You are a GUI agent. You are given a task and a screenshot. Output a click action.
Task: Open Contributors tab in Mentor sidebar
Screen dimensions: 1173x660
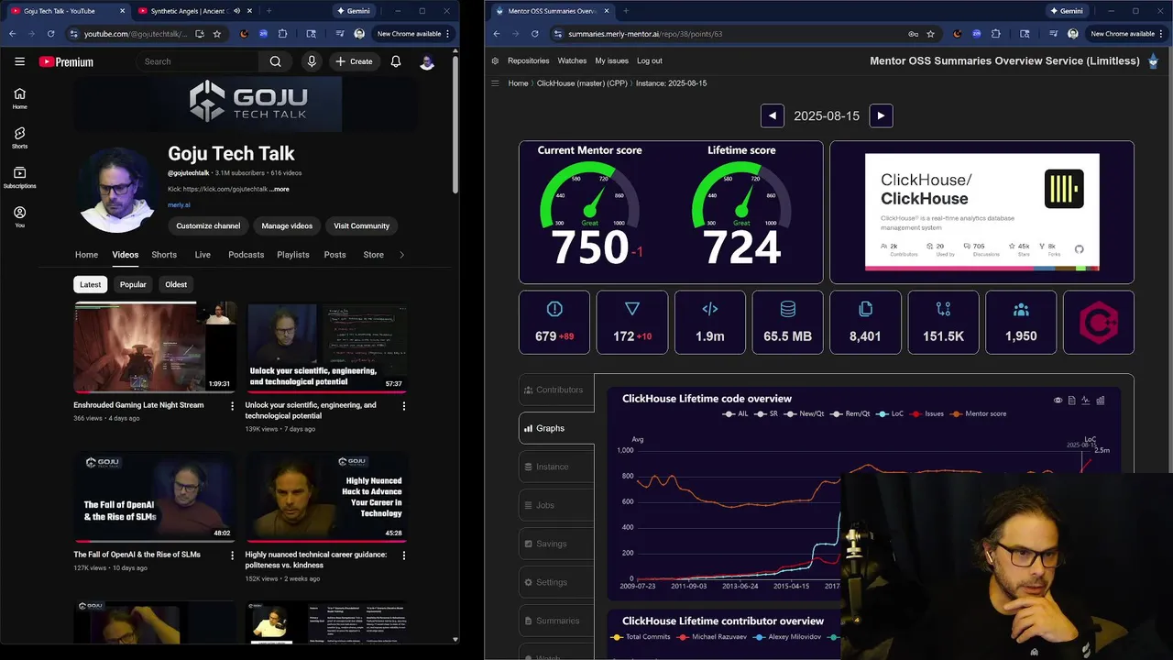[556, 390]
